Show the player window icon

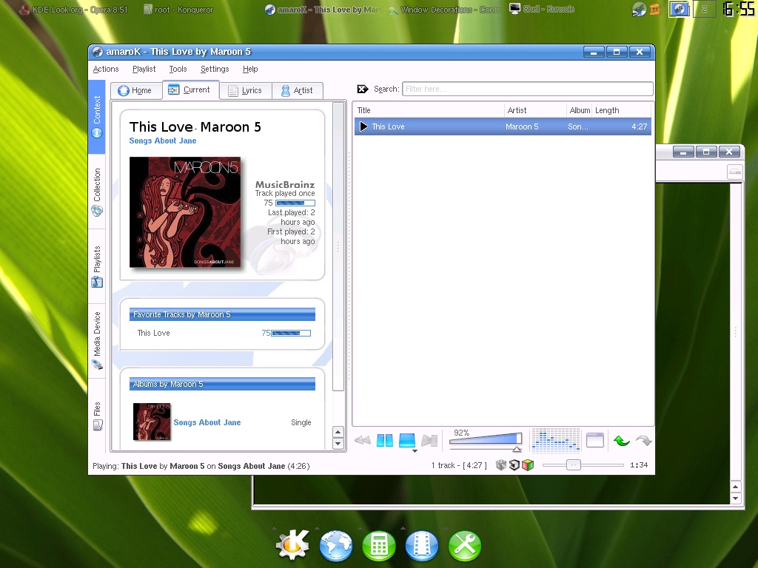tap(595, 440)
